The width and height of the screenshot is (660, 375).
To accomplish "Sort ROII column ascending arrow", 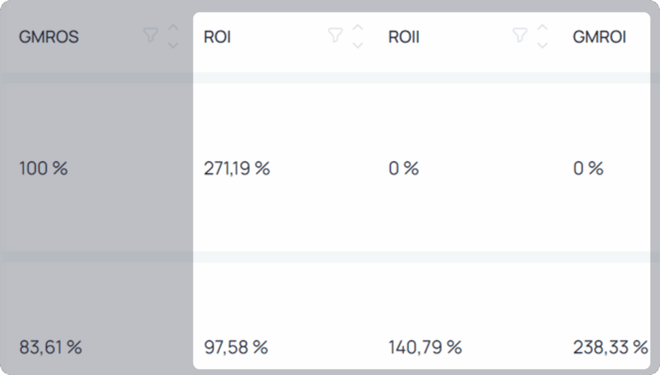I will pyautogui.click(x=543, y=28).
